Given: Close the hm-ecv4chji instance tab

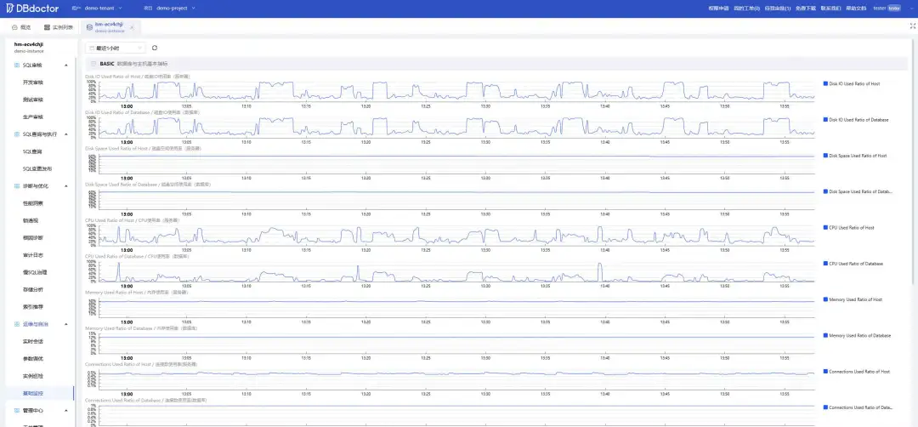Looking at the screenshot, I should click(132, 27).
